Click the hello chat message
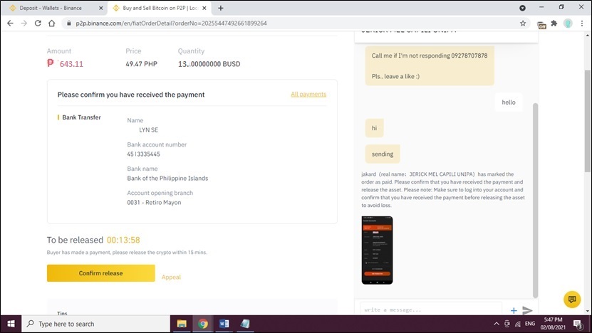 (x=509, y=102)
